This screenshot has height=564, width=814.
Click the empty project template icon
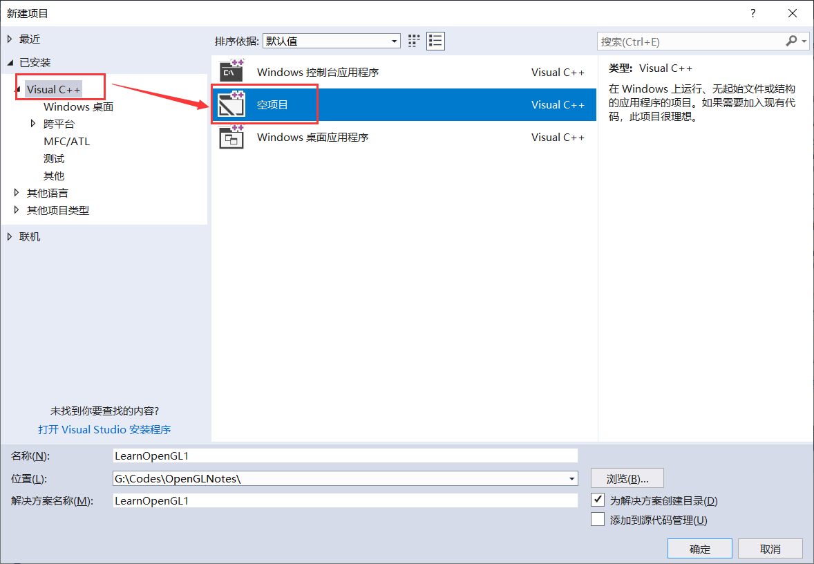[231, 104]
